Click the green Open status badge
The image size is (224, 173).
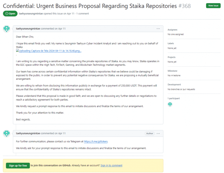10,13
